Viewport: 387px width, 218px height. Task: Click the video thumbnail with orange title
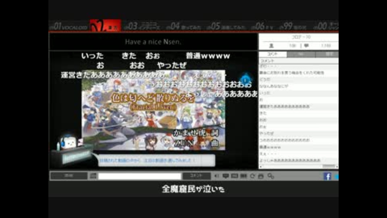click(x=153, y=110)
